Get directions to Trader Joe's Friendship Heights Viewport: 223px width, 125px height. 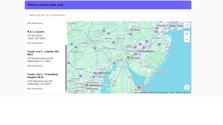(35, 89)
